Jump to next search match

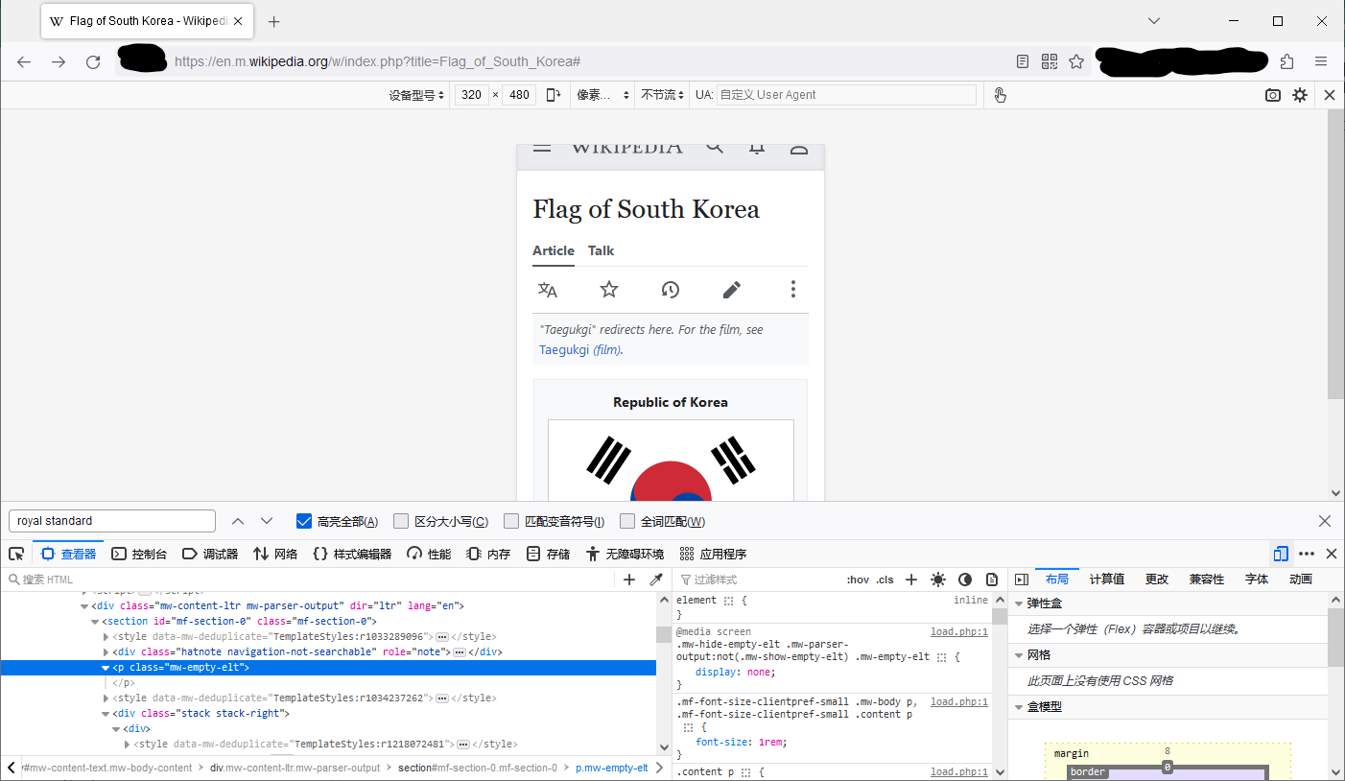(267, 521)
